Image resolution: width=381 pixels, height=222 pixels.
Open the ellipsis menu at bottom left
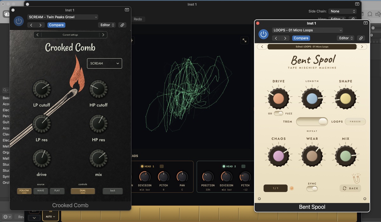7,217
